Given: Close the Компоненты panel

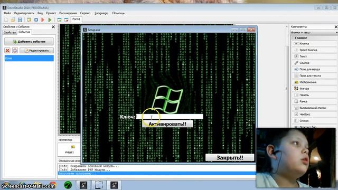Looking at the screenshot, I should coord(336,27).
